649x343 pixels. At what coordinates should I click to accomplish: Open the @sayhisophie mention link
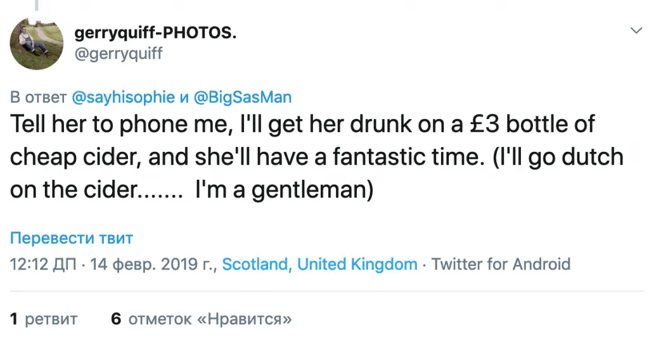click(124, 97)
